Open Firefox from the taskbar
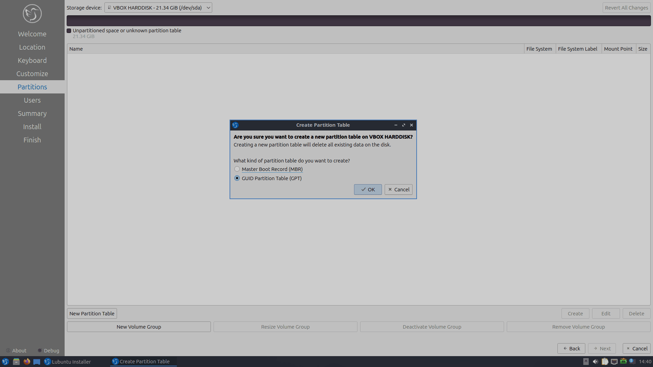This screenshot has height=367, width=653. coord(27,362)
